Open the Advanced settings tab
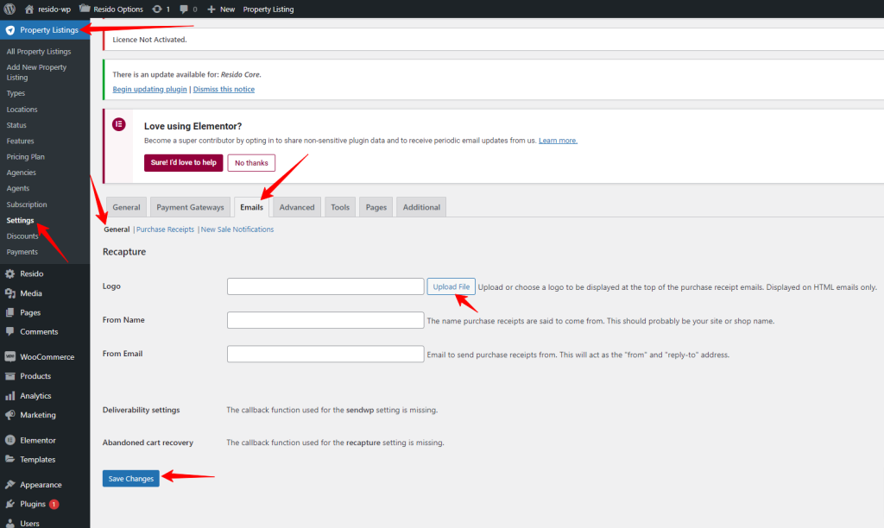 [x=297, y=206]
